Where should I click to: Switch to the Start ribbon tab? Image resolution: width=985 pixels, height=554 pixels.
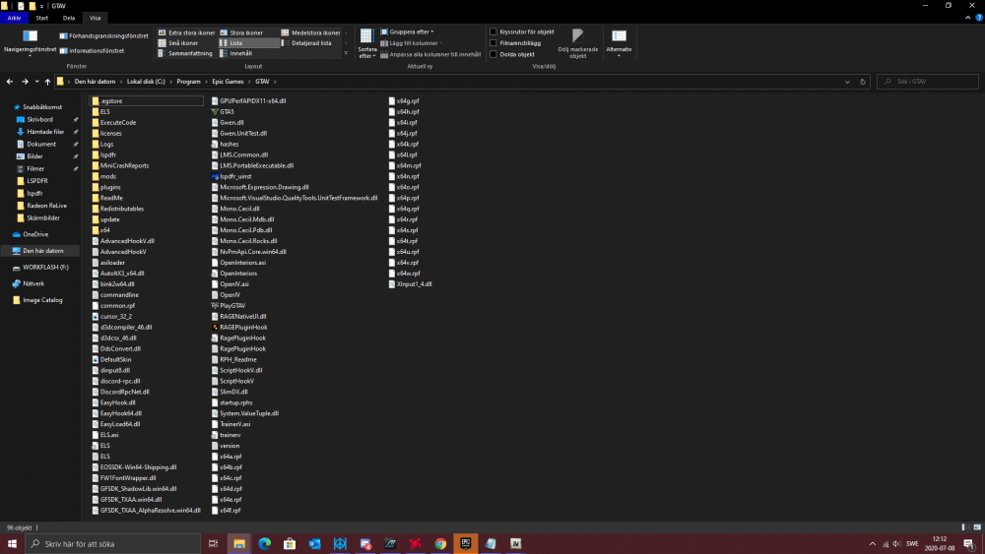[42, 18]
